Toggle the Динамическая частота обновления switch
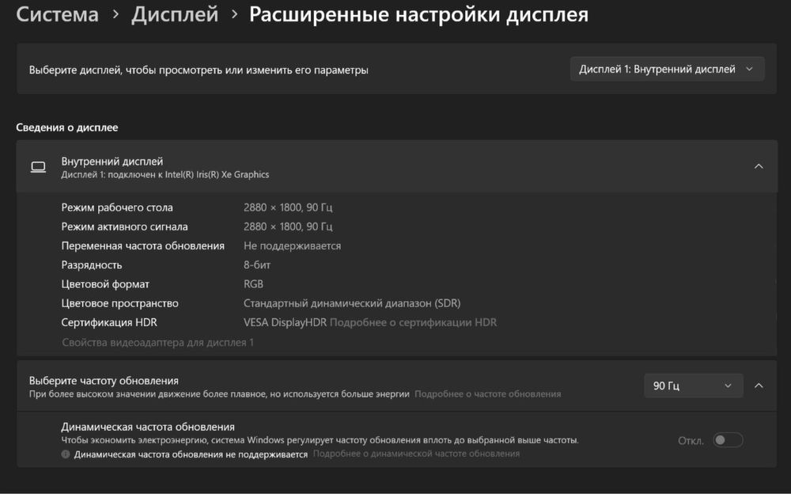791x494 pixels. [728, 440]
